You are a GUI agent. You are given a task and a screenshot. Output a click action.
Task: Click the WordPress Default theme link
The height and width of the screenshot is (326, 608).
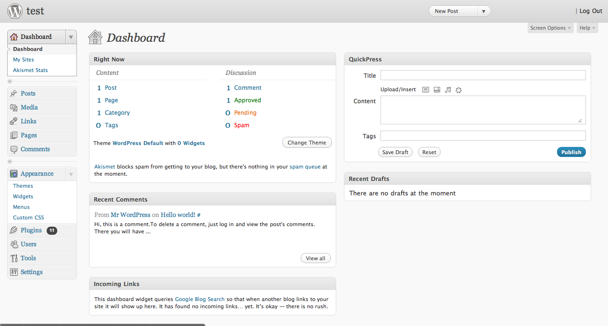pyautogui.click(x=138, y=143)
